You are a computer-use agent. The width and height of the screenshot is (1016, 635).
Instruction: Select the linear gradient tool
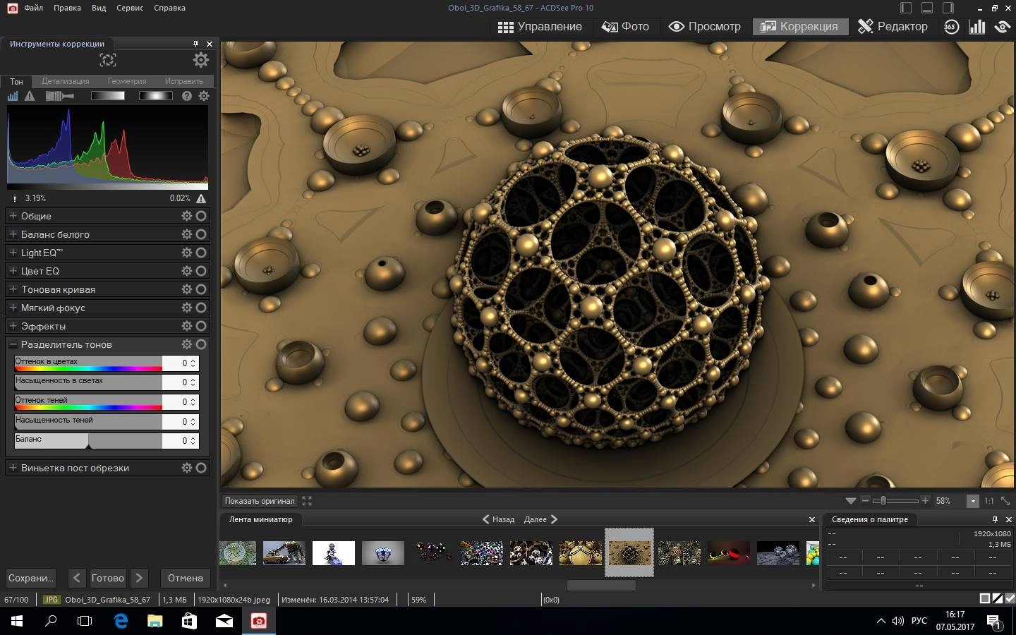[x=108, y=96]
